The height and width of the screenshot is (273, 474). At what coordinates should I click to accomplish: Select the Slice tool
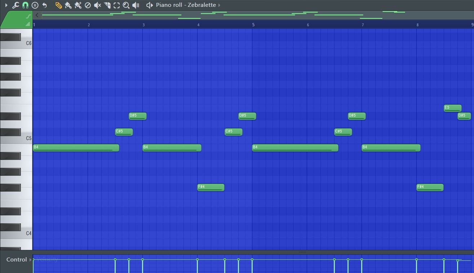[x=107, y=5]
